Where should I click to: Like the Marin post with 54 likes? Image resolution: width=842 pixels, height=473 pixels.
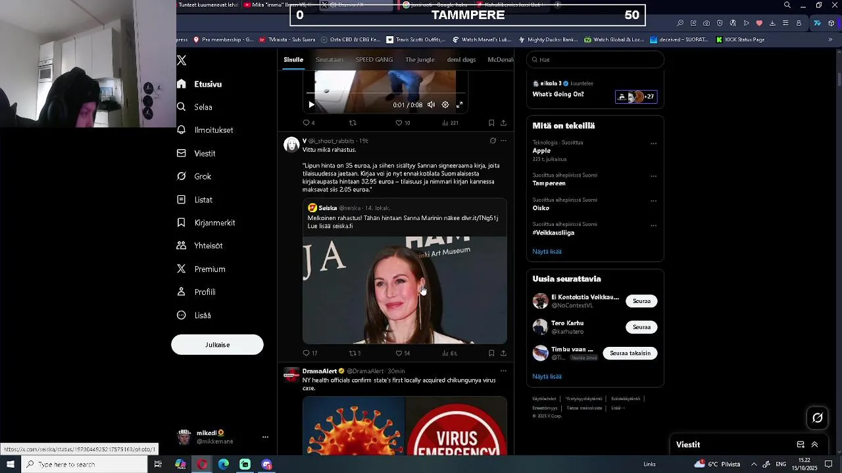(403, 353)
